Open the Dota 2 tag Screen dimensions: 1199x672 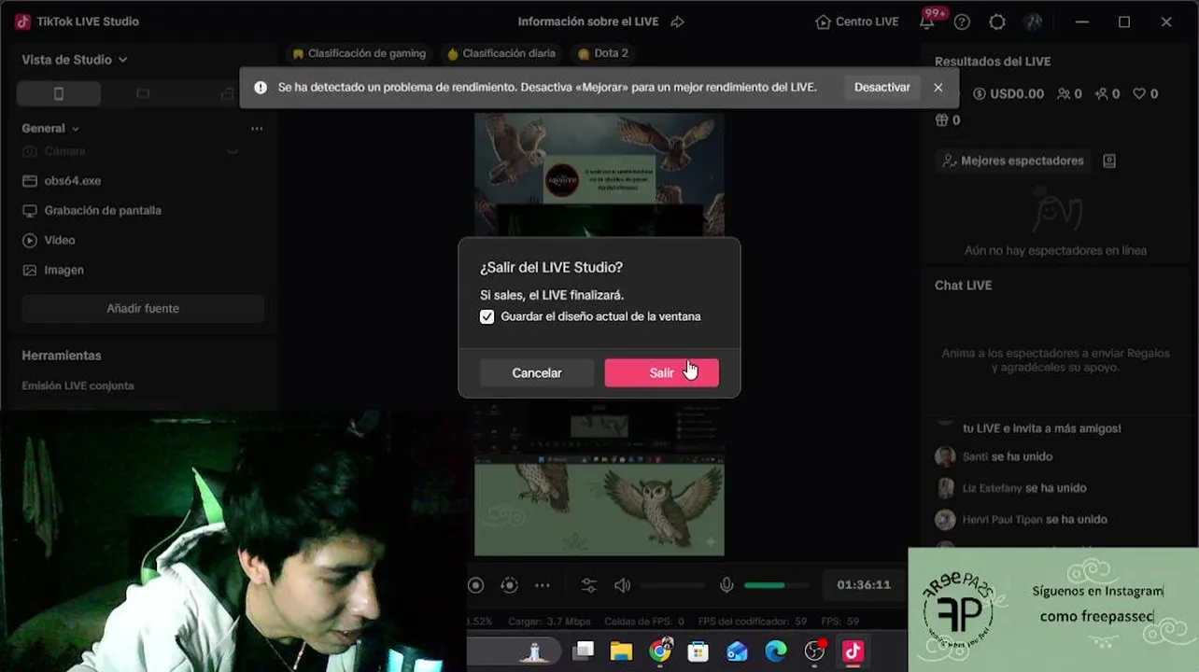click(x=603, y=53)
